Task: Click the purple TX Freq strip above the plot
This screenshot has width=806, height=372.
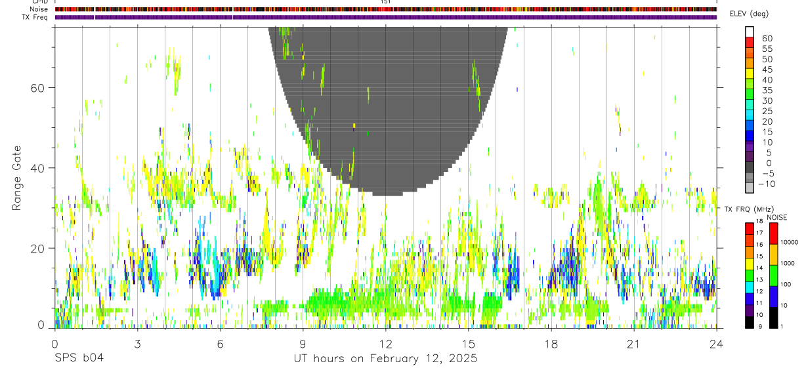Action: 385,17
